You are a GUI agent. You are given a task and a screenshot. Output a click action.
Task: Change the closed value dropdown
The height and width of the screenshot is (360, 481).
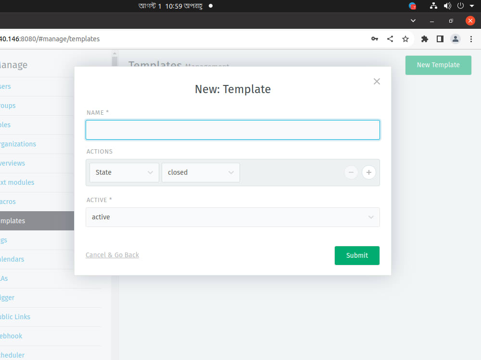click(201, 172)
